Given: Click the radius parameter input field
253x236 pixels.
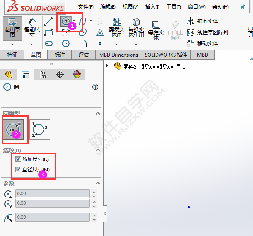Looking at the screenshot, I should click(x=53, y=217).
